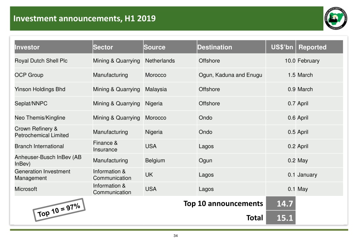The width and height of the screenshot is (358, 248).
Task: Click the '0.5' amount for Crown Refinery
Action: [292, 132]
